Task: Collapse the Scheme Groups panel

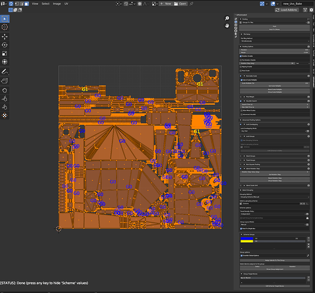Action: coord(241,234)
